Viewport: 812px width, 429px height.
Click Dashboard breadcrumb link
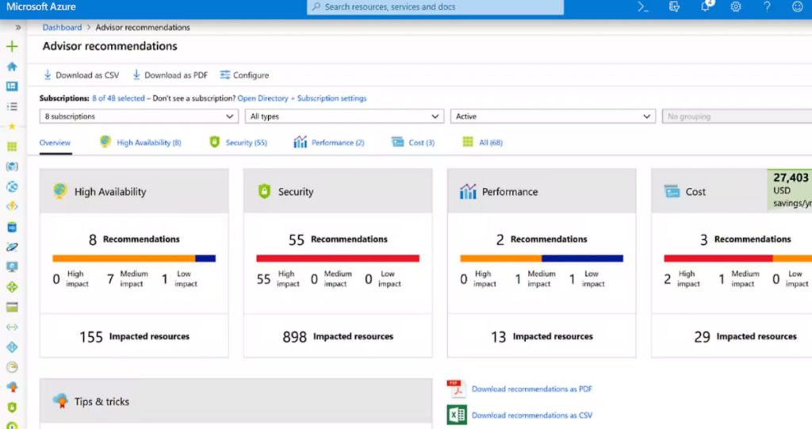62,28
